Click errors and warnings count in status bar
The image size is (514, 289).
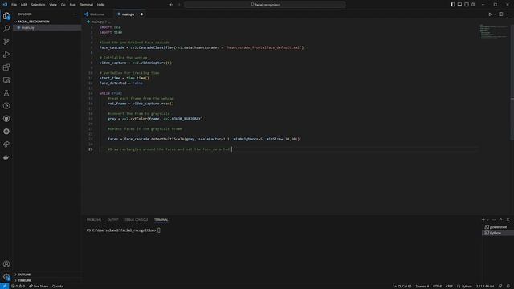tap(18, 287)
